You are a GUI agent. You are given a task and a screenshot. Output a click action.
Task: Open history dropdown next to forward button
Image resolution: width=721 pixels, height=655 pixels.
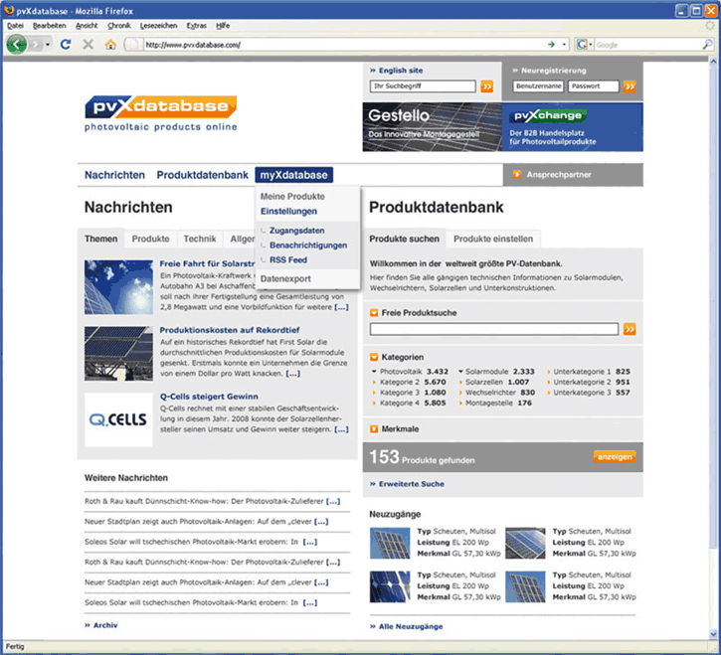48,45
